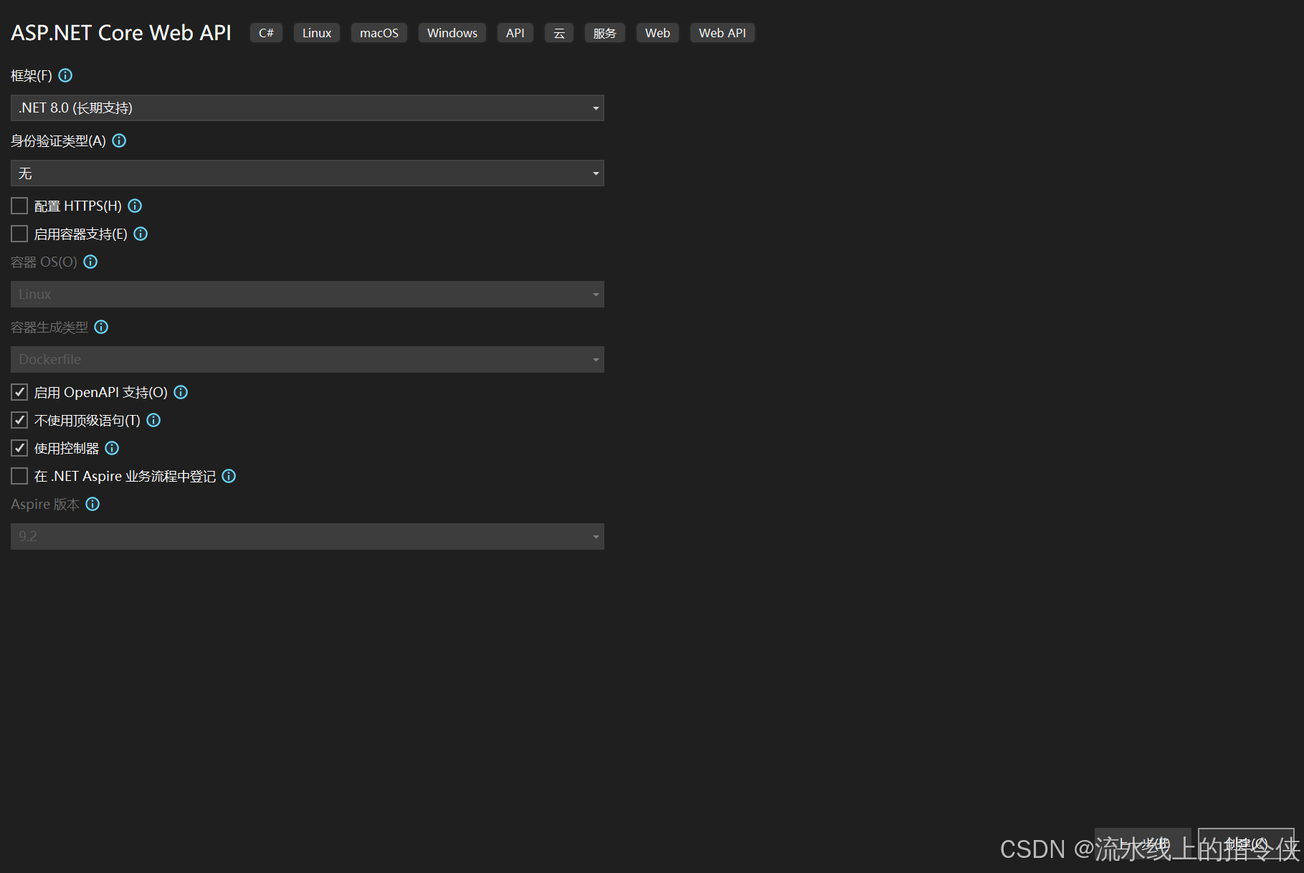Click the info icon next to 框架(F)

pyautogui.click(x=65, y=75)
